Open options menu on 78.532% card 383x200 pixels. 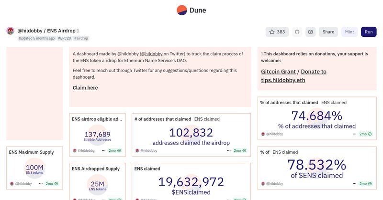coord(354,184)
